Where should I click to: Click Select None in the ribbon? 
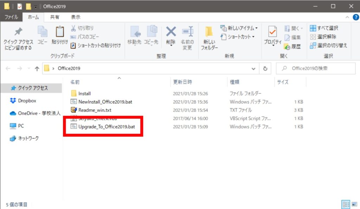click(323, 37)
